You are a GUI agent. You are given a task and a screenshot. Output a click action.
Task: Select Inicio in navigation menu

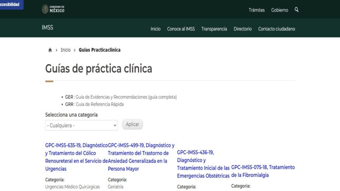[x=155, y=29]
